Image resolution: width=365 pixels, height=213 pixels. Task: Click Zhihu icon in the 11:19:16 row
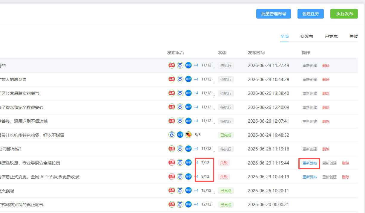pos(188,149)
